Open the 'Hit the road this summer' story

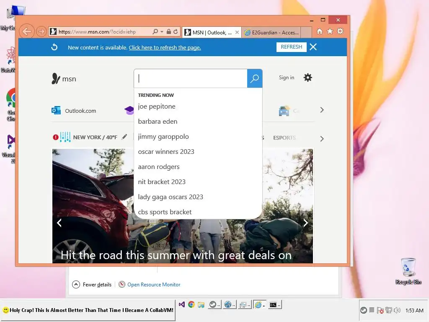176,255
